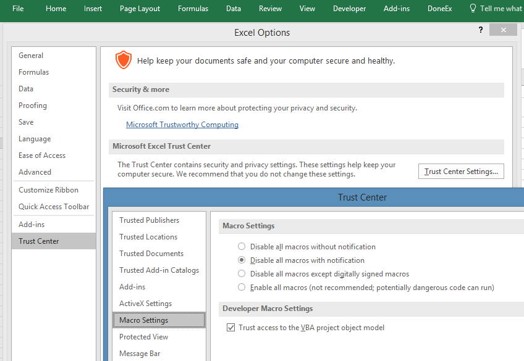Screen dimensions: 524x361
Task: Select Disable all macros without notification
Action: (x=241, y=247)
